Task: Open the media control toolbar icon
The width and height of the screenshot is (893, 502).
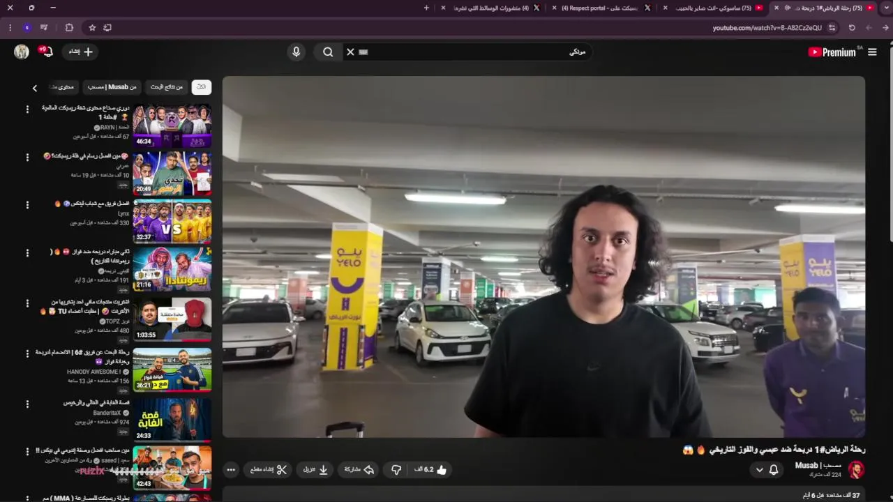Action: [x=44, y=28]
